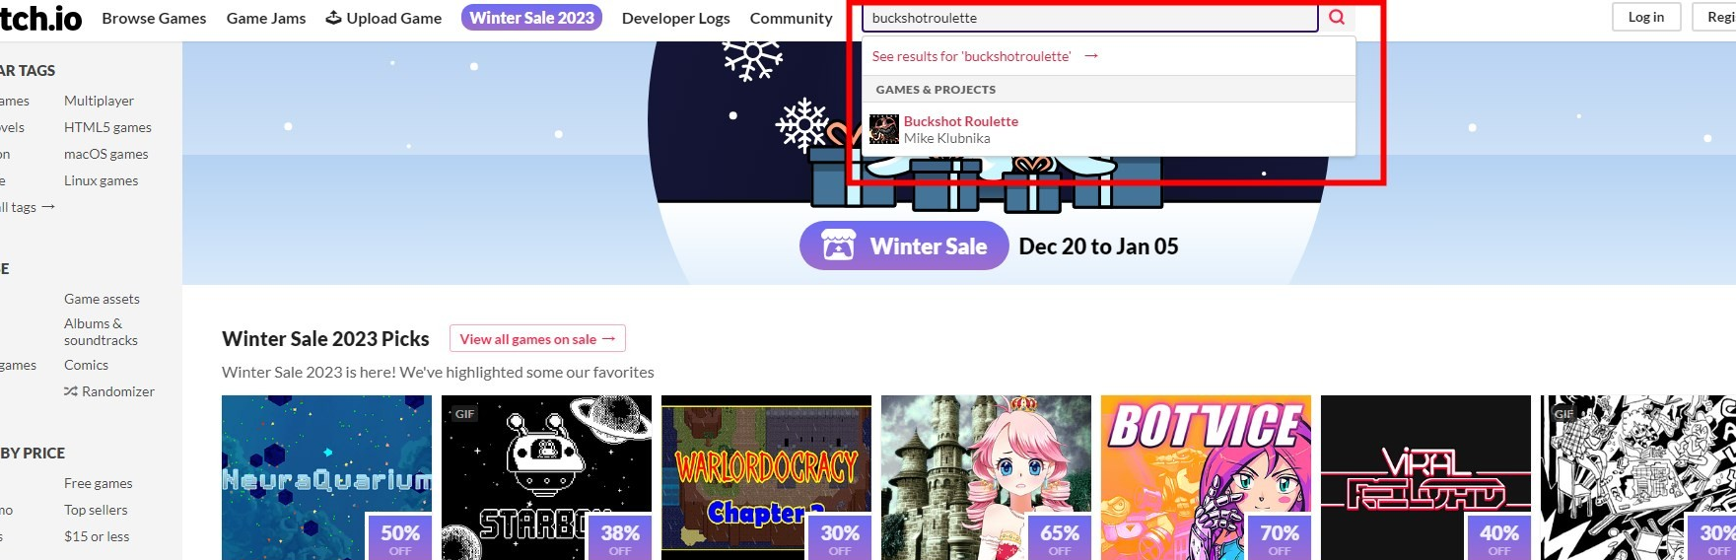The height and width of the screenshot is (560, 1736).
Task: Click the Upload Game arrow icon
Action: pyautogui.click(x=333, y=18)
